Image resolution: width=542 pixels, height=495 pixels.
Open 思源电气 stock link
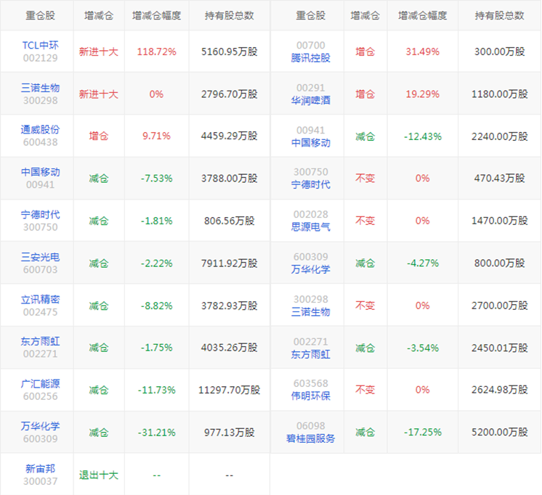(311, 227)
